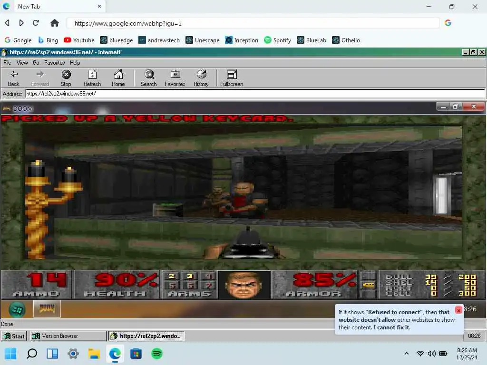Click the Search toolbar button
Viewport: 487px width, 365px height.
[x=149, y=78]
